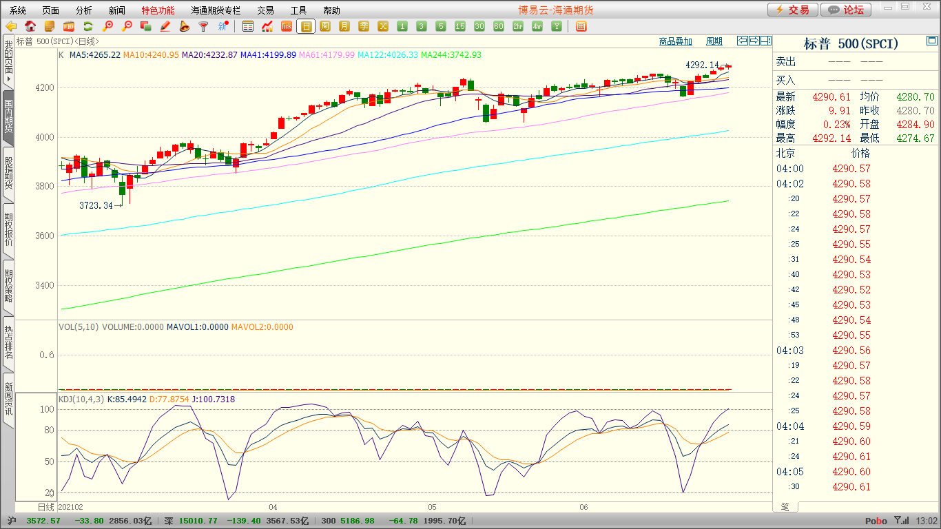Viewport: 941px width, 529px height.
Task: Select the weekly 周 period button
Action: (325, 27)
